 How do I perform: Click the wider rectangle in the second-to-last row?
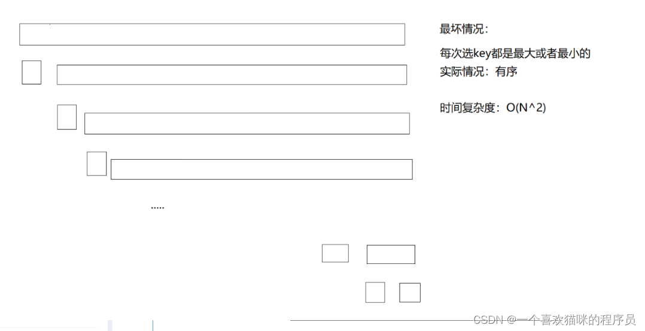[391, 254]
